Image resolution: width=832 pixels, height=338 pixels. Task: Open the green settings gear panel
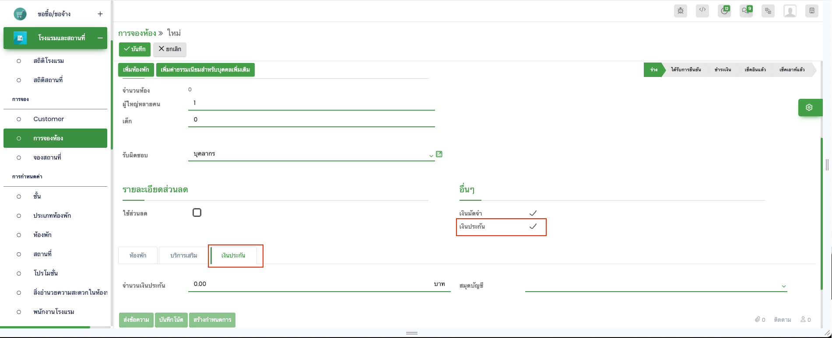[809, 108]
